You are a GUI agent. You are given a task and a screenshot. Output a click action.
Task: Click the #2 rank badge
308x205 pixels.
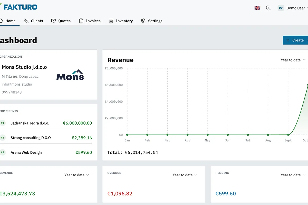pos(3,138)
